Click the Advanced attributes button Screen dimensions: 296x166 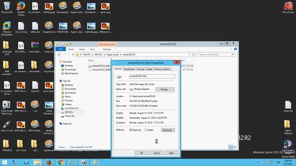pos(168,130)
